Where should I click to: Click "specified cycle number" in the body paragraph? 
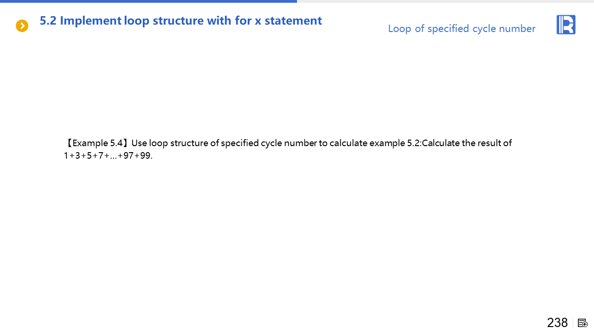[x=269, y=143]
